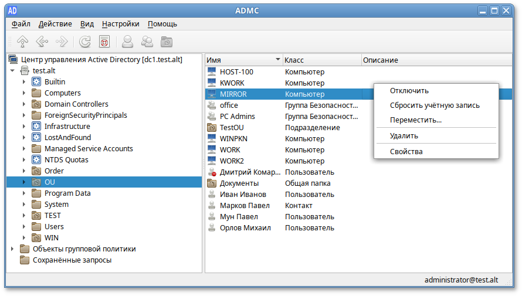The width and height of the screenshot is (522, 296).
Task: Expand the Builtin tree node
Action: point(24,82)
